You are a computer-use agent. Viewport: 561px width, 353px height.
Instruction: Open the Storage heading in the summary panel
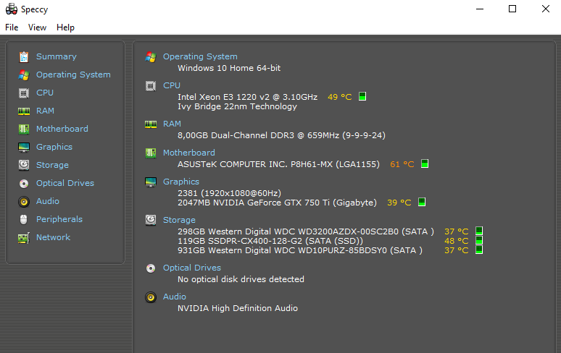click(179, 220)
